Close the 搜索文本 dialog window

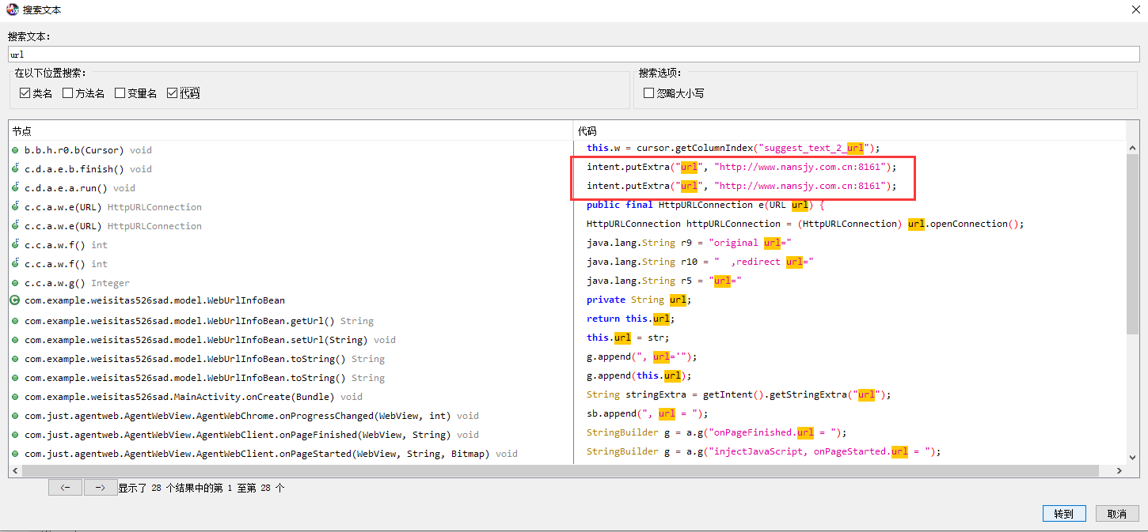(1135, 9)
